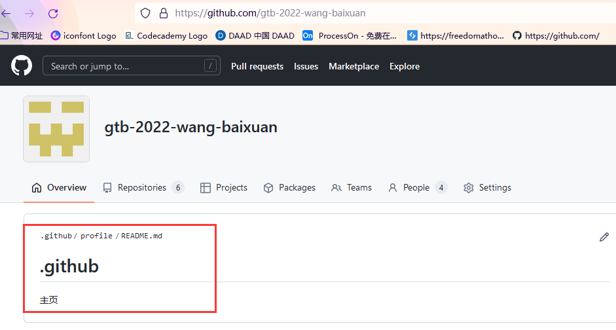Viewport: 616px width, 330px height.
Task: Switch to the Projects tab
Action: click(x=224, y=188)
